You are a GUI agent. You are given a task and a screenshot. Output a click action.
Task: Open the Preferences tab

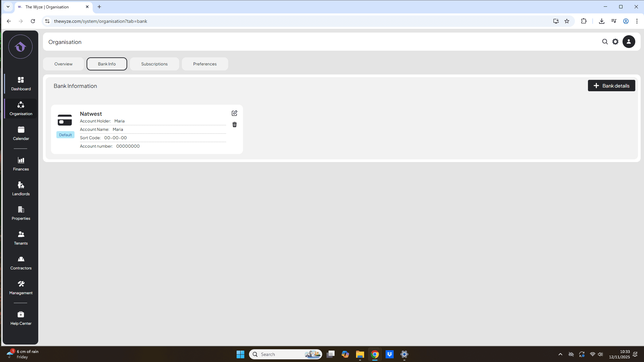pos(205,64)
